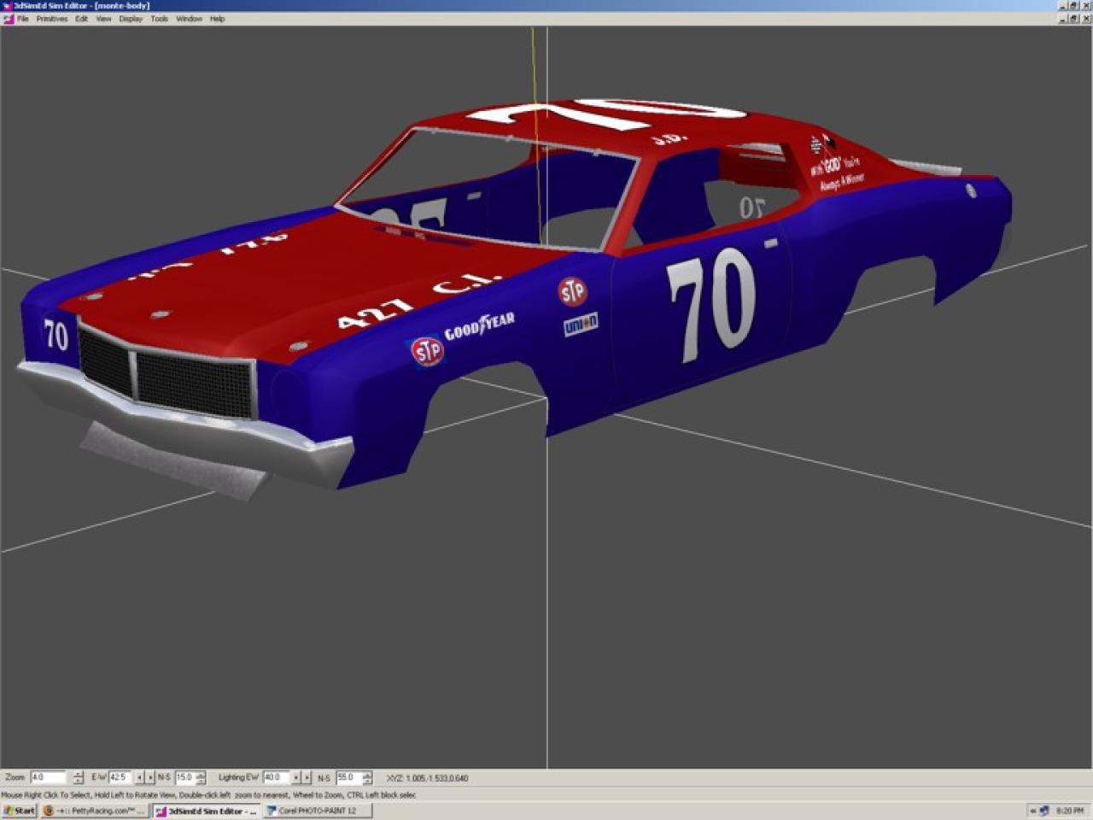Click the Zoom value input field

[48, 777]
